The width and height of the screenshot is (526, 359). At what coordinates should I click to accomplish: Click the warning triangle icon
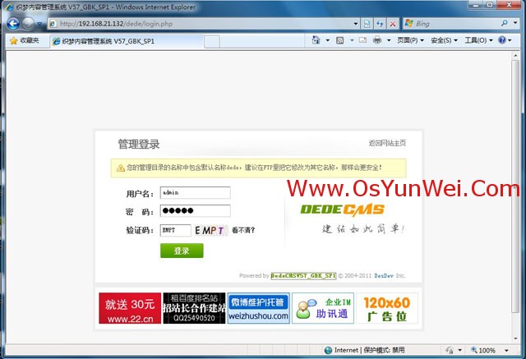tap(121, 168)
